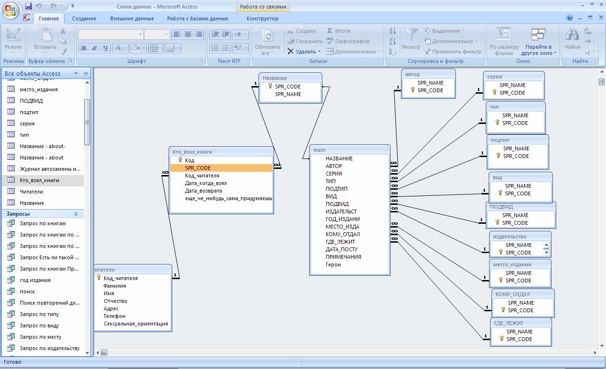606x369 pixels.
Task: Collapse the Запросы group in the navigation pane
Action: [x=75, y=214]
